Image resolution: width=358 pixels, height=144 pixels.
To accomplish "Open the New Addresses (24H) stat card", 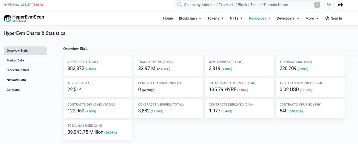I will point(239,66).
